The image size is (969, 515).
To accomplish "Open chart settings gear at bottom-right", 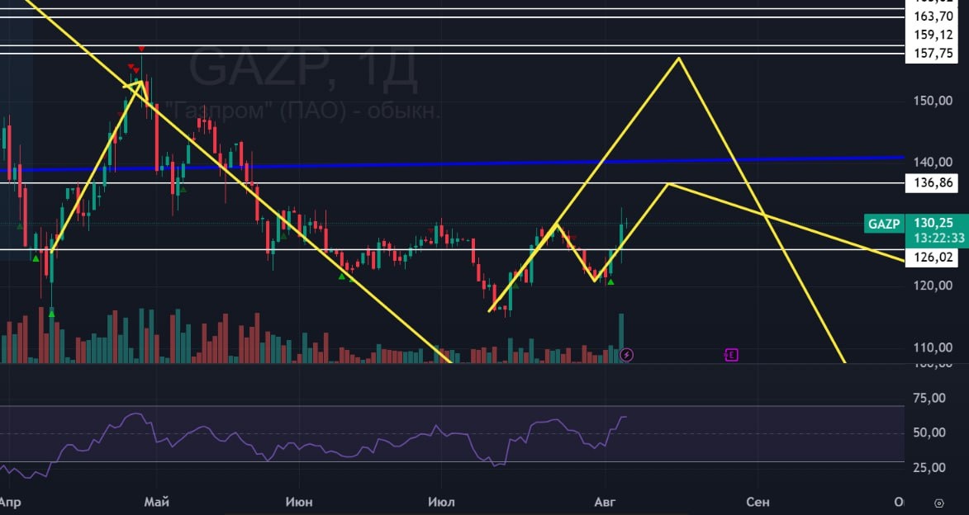I will tap(939, 503).
